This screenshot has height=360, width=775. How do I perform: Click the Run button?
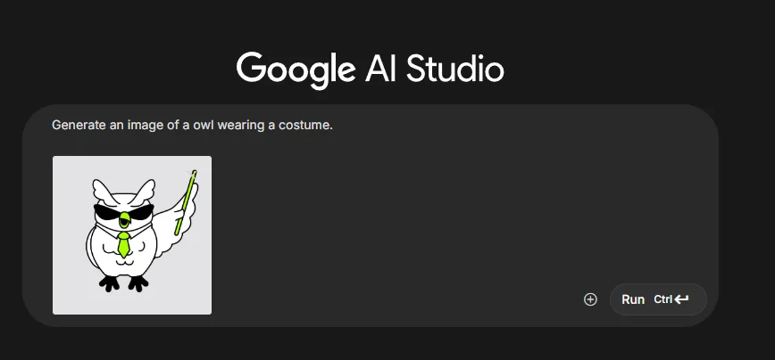pos(658,299)
